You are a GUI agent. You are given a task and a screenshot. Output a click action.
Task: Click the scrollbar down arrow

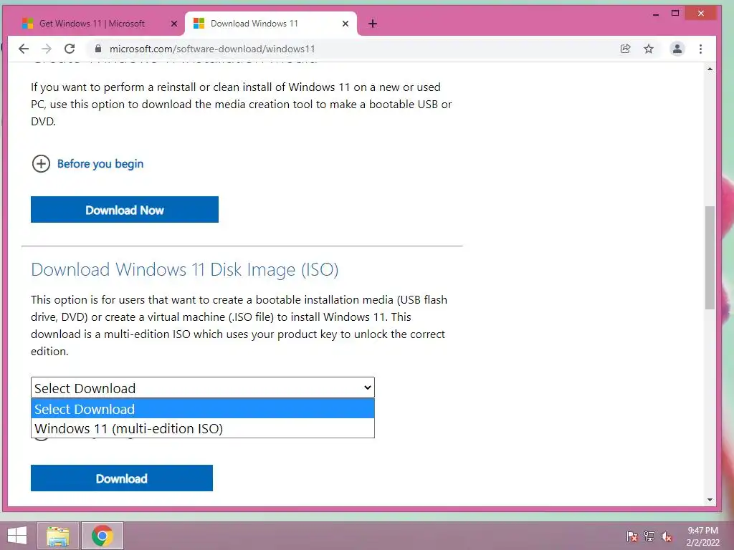(710, 500)
